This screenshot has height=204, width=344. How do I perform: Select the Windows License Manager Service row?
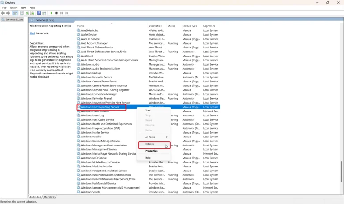148,141
